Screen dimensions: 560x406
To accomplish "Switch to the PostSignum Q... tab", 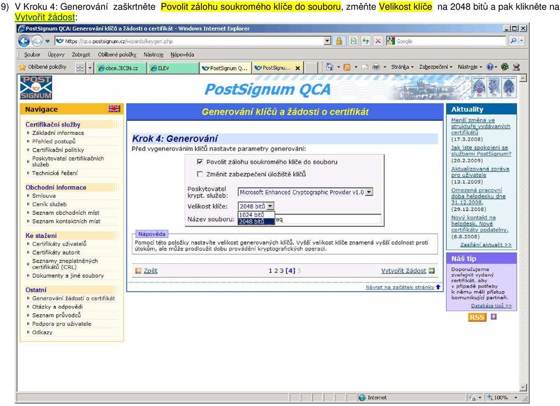I will click(226, 68).
